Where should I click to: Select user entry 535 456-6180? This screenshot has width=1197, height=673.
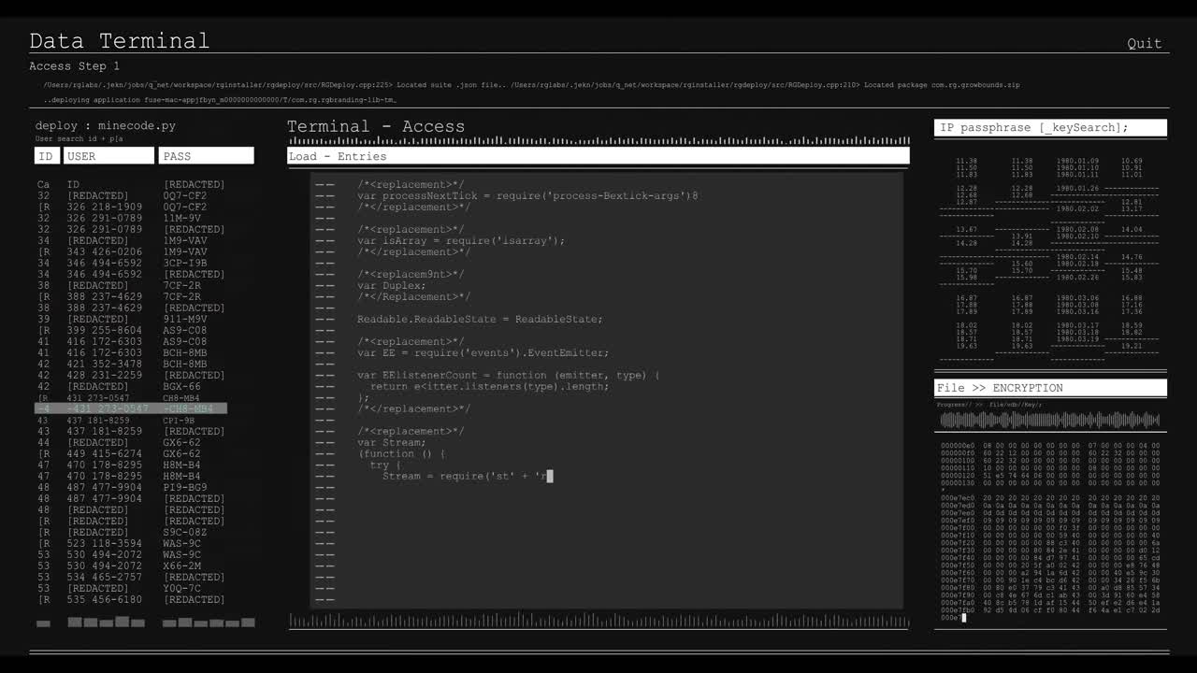pyautogui.click(x=105, y=600)
